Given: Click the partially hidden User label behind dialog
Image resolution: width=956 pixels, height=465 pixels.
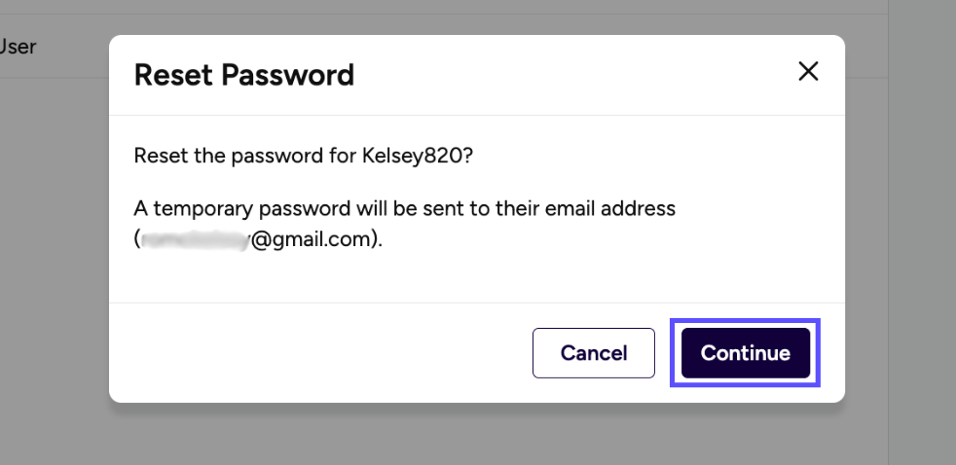Looking at the screenshot, I should tap(18, 46).
